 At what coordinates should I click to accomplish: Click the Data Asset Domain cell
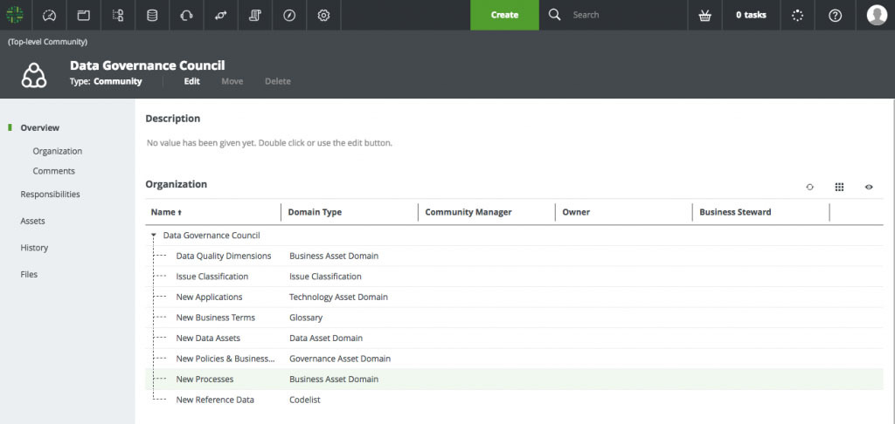pyautogui.click(x=326, y=338)
